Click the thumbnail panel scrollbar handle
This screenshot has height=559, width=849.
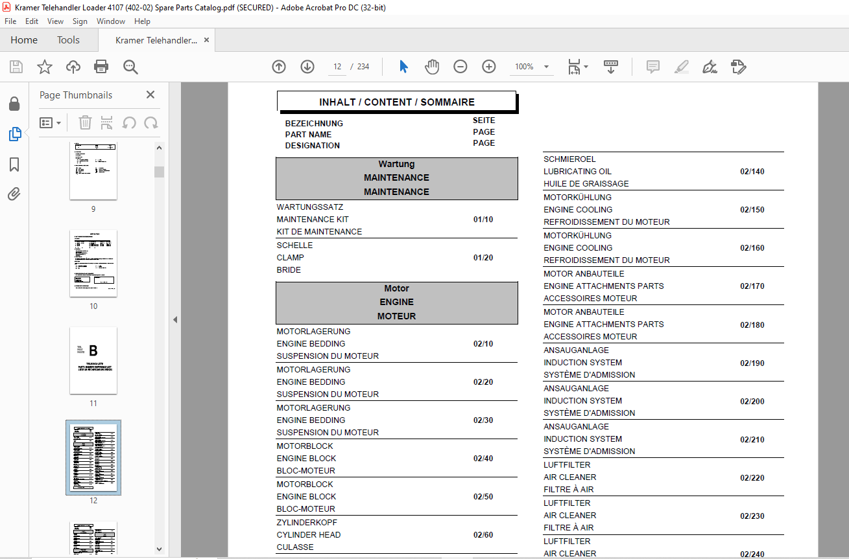point(159,172)
